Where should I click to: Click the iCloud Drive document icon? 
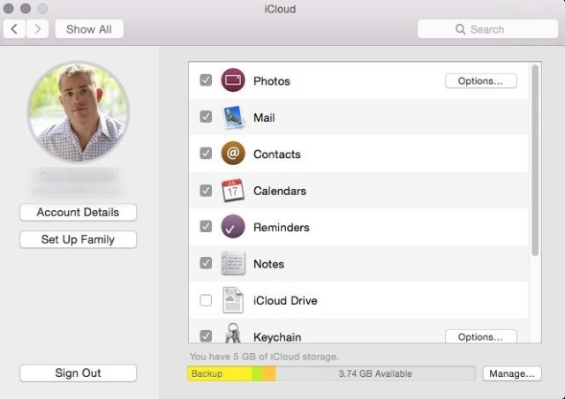pyautogui.click(x=233, y=300)
